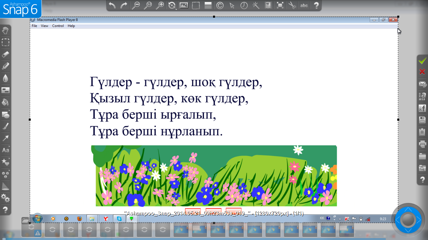The width and height of the screenshot is (428, 240).
Task: Zoom in with the plus magnifier
Action: pos(160,5)
